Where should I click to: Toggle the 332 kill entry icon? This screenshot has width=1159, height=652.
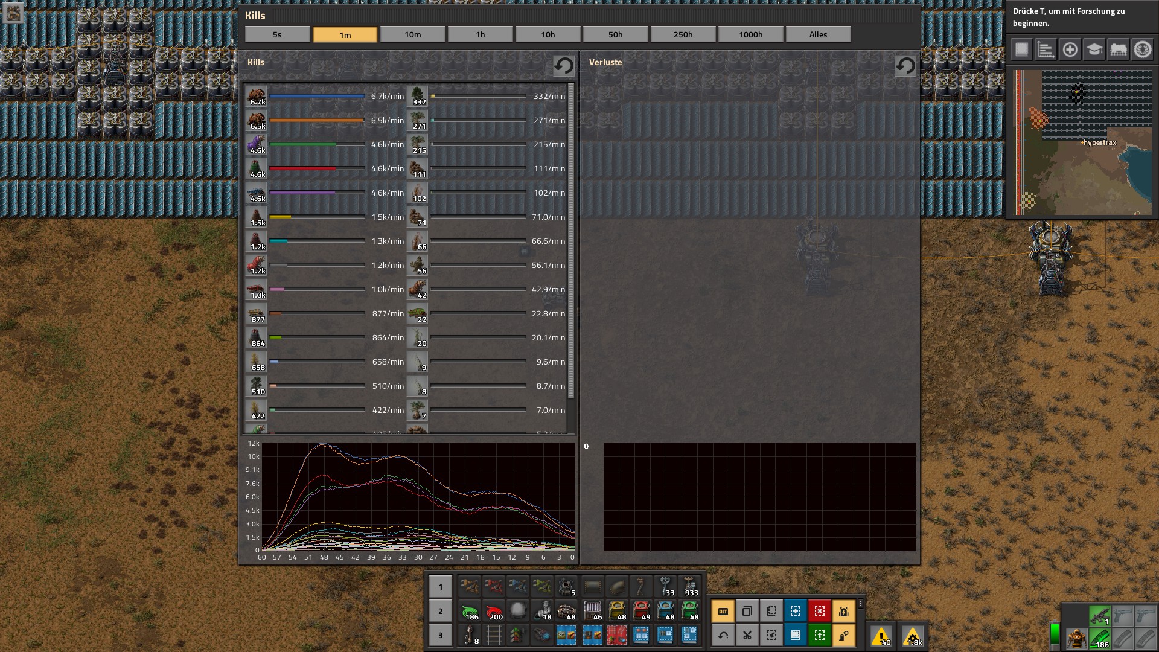(x=418, y=96)
